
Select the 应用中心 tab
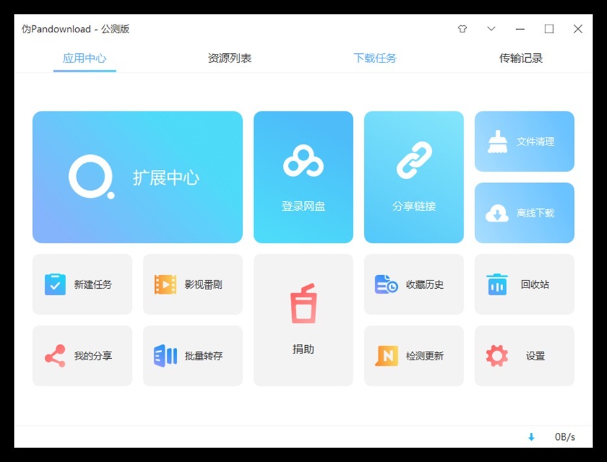[x=84, y=58]
